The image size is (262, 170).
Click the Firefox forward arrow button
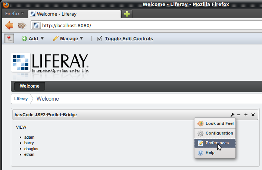click(22, 25)
